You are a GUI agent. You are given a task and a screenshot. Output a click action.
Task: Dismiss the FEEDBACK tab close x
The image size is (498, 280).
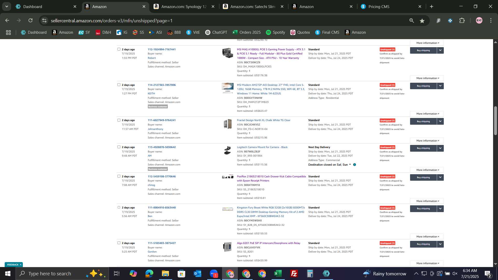20,265
